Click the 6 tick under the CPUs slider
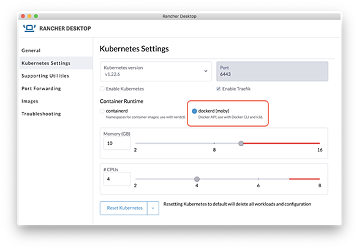 (x=259, y=185)
